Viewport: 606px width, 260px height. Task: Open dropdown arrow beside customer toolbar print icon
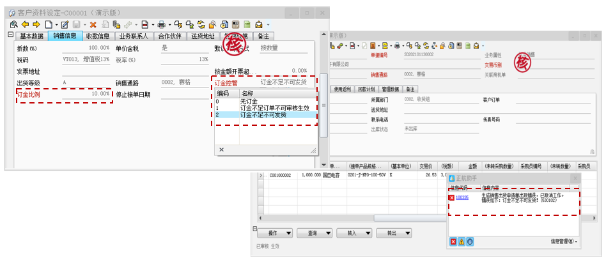click(169, 25)
